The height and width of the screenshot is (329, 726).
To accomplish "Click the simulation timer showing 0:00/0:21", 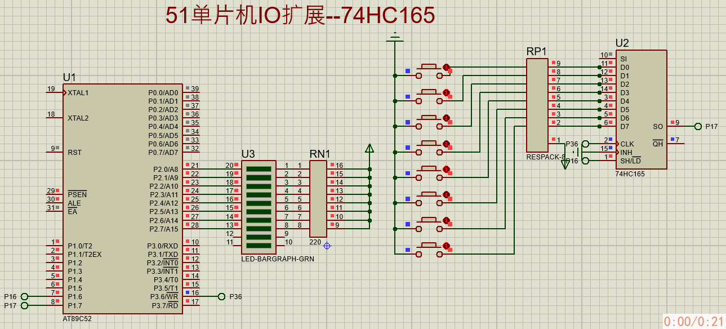I will pyautogui.click(x=692, y=321).
